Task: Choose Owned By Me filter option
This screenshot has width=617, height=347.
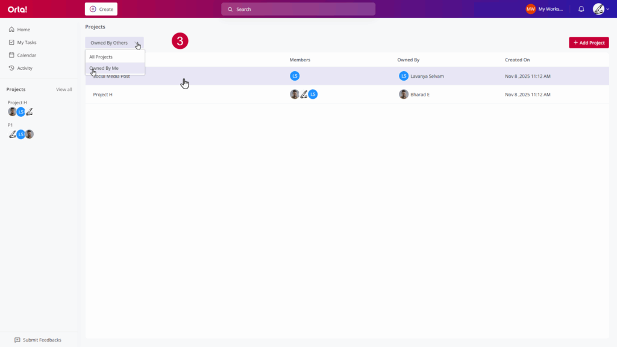Action: (x=105, y=68)
